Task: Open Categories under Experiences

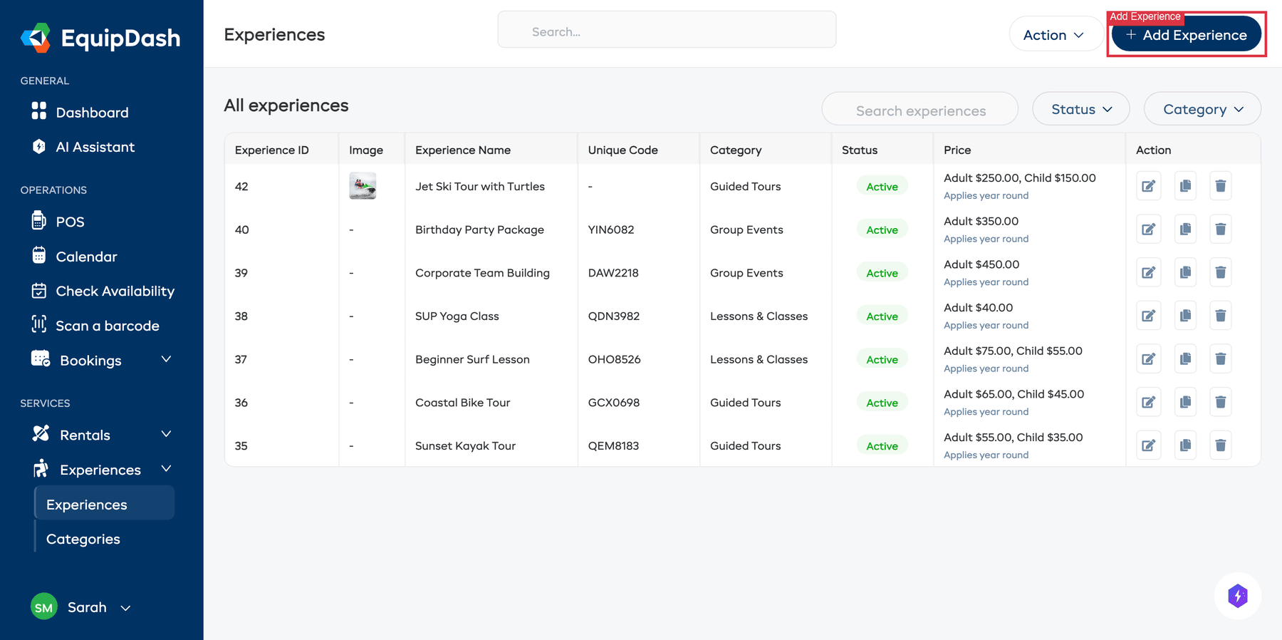Action: pyautogui.click(x=83, y=539)
